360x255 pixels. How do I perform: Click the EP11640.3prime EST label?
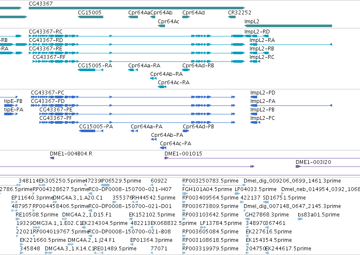click(x=33, y=198)
